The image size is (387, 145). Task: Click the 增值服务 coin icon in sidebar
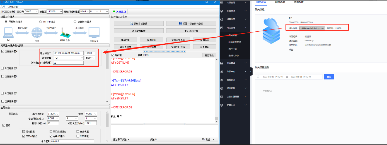(222, 88)
